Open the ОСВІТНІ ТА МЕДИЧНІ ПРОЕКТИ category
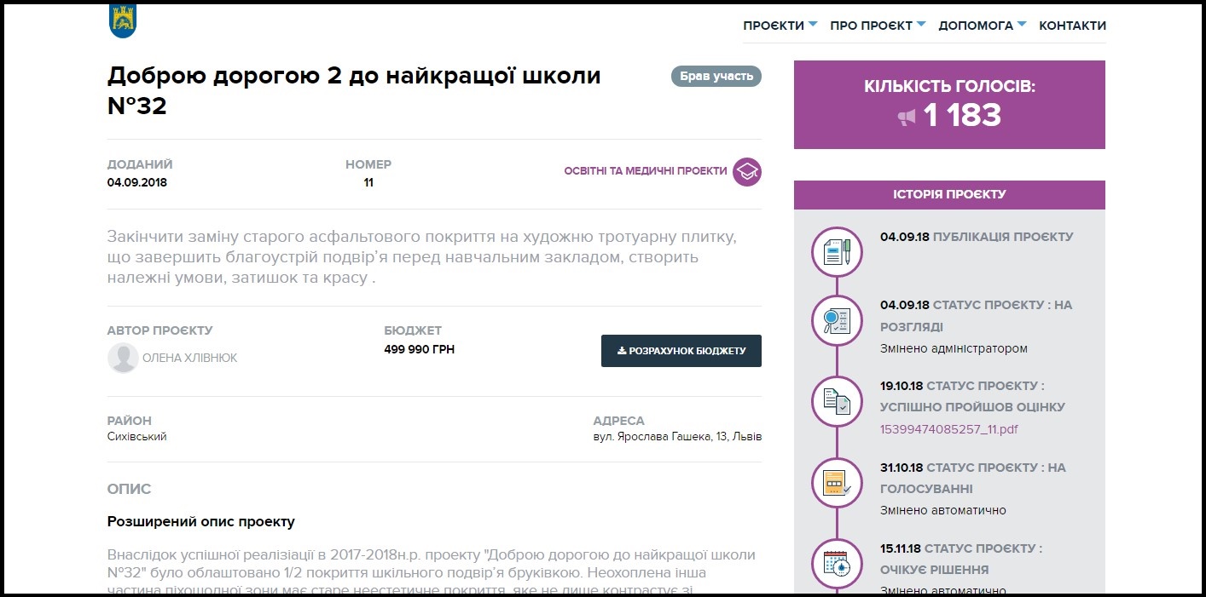 tap(646, 171)
